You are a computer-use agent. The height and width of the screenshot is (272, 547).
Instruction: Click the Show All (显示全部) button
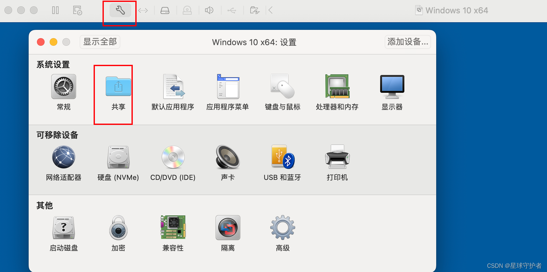[100, 42]
